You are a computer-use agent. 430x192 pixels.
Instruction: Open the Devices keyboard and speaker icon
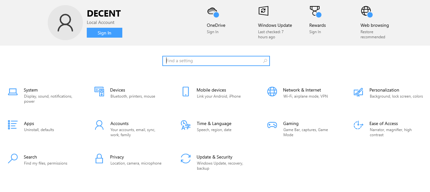coord(99,92)
